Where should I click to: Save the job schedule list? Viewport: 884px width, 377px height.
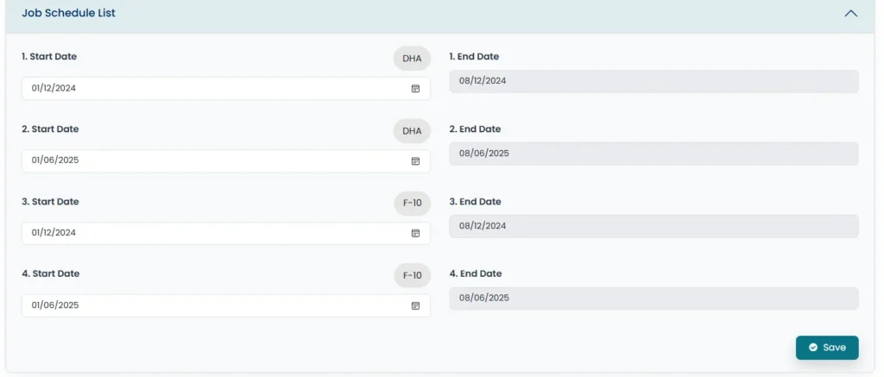pyautogui.click(x=827, y=348)
